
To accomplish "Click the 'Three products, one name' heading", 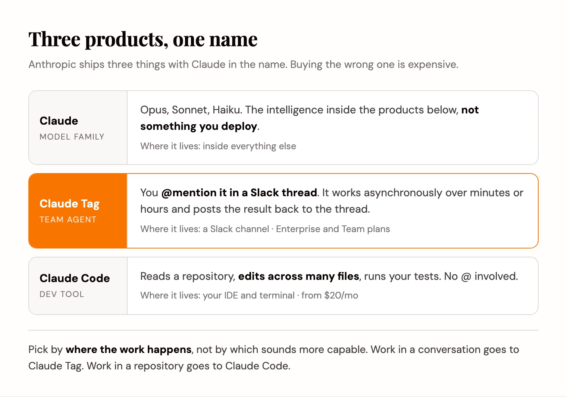I will point(143,39).
